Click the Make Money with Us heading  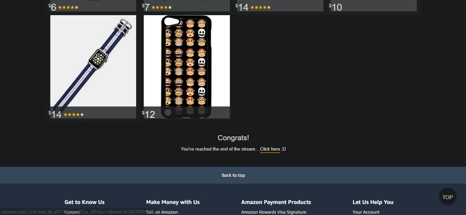coord(173,202)
